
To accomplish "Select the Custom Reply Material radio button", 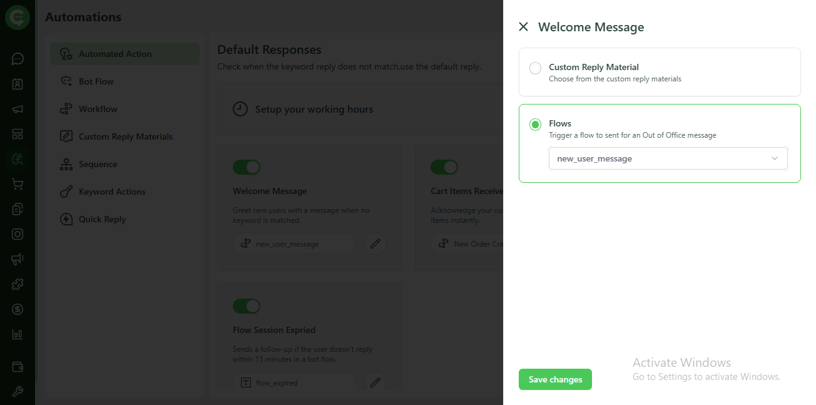I will point(535,68).
